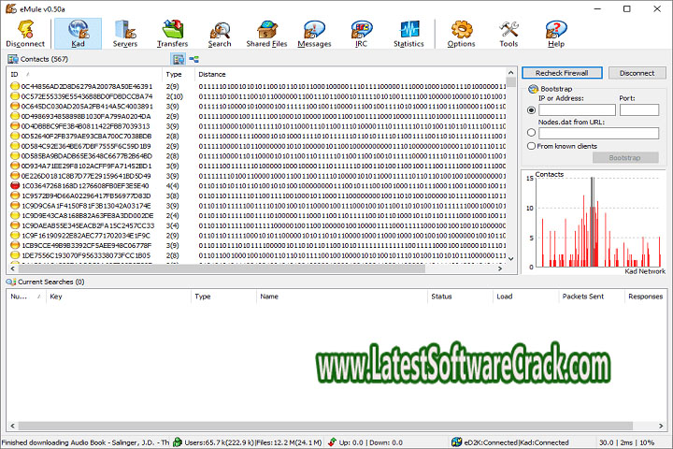Click the bootstrap Port field
Viewport: 673px width, 449px height.
point(639,110)
